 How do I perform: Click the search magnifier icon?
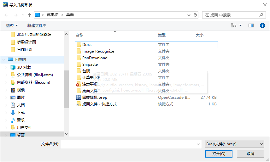coord(261,15)
